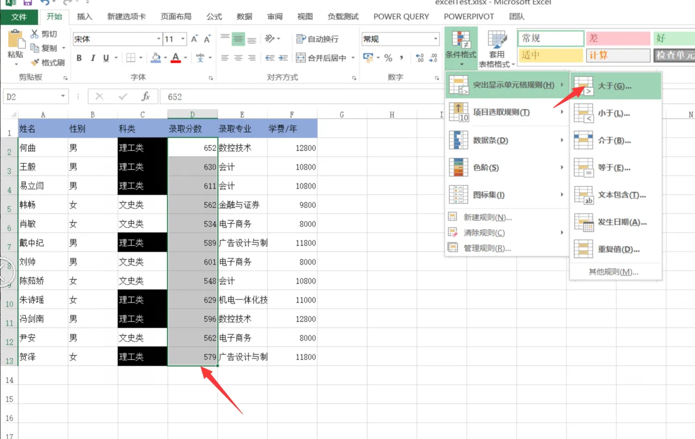Apply comma style number format
The image size is (695, 439).
402,58
